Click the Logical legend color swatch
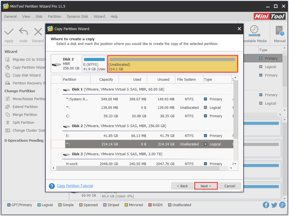The width and height of the screenshot is (289, 216). 39,205
